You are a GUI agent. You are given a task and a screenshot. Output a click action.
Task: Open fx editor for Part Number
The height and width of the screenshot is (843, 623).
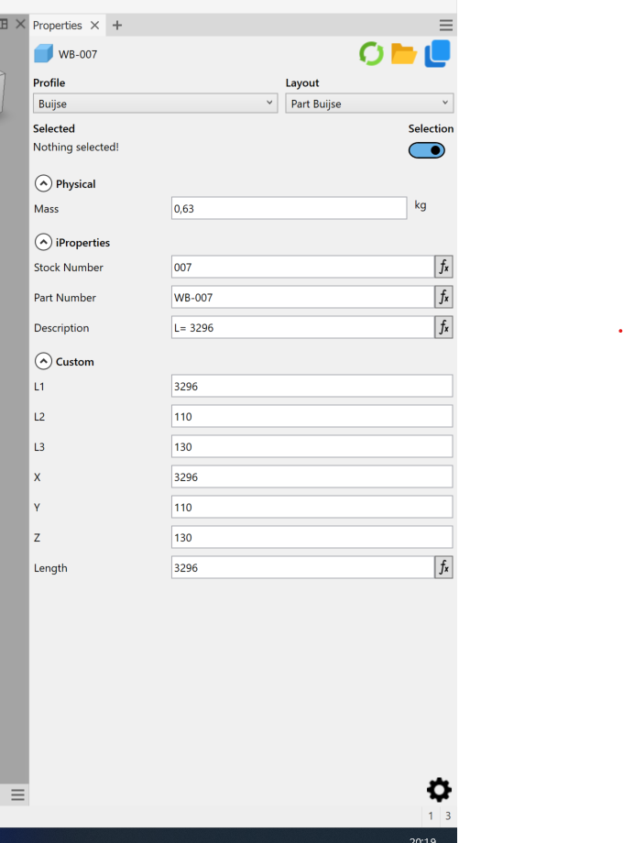coord(443,297)
